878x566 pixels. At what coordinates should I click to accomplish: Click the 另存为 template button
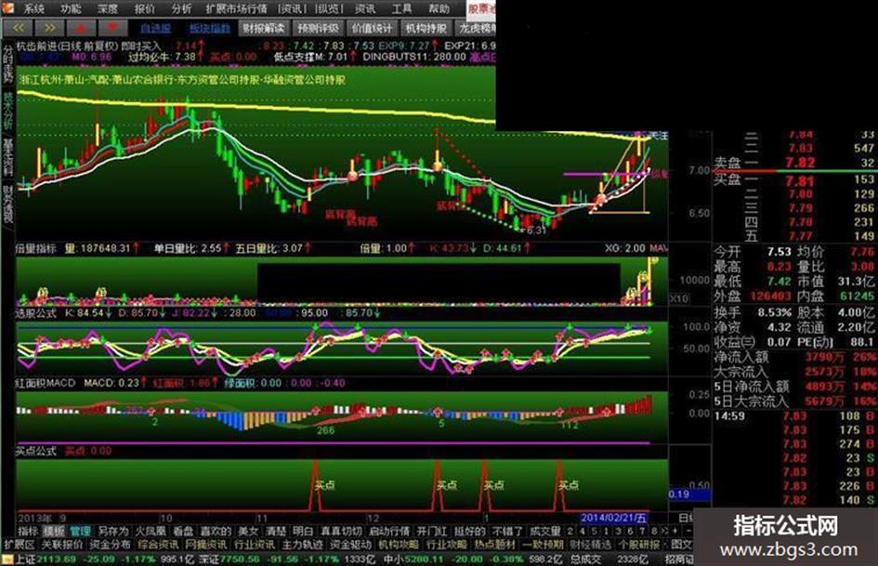(112, 531)
